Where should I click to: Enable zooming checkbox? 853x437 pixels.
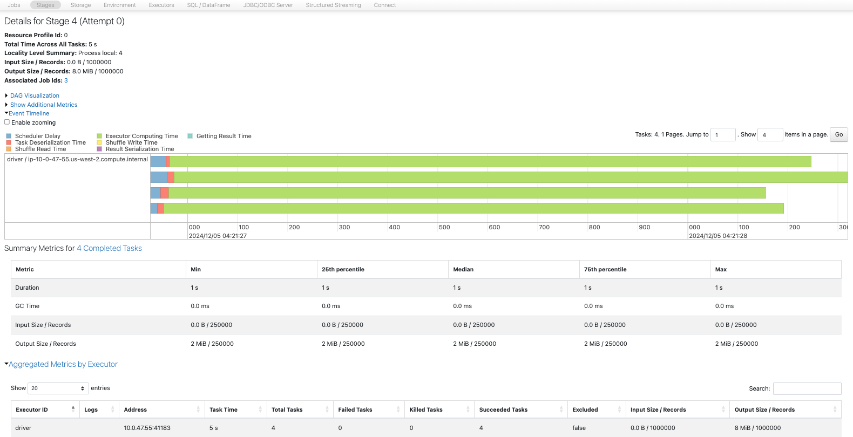(7, 122)
